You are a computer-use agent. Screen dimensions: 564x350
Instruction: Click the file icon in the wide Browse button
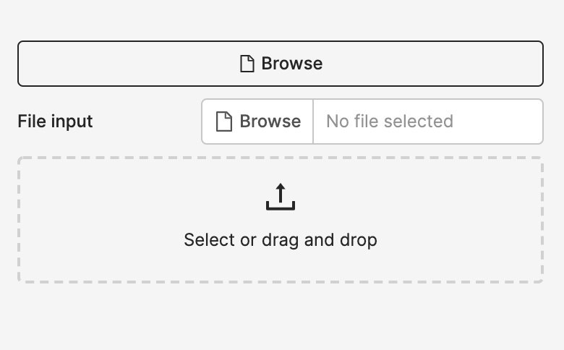247,64
